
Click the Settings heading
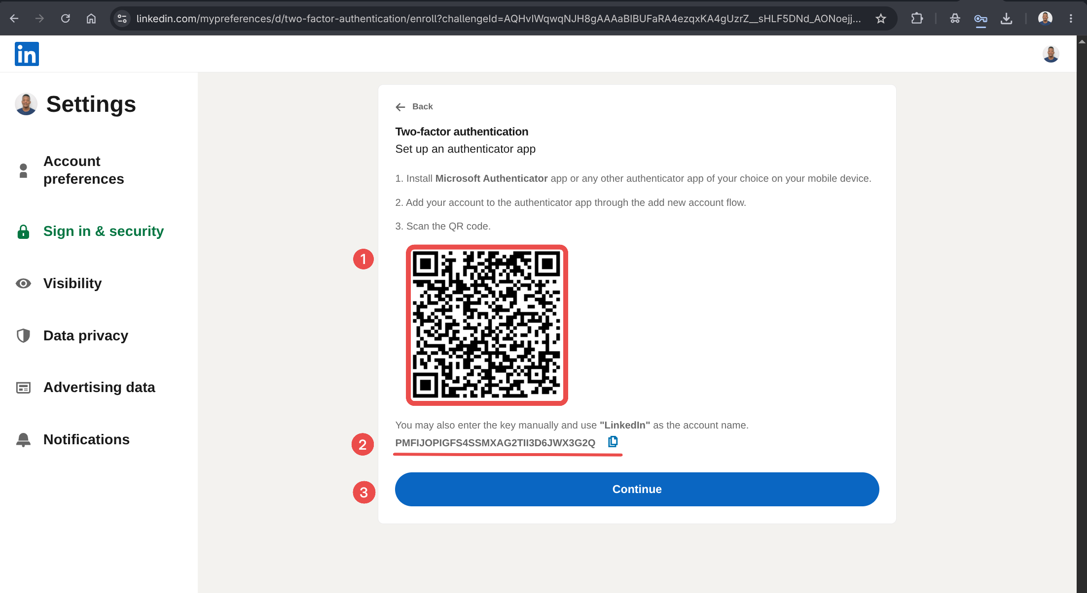point(91,104)
